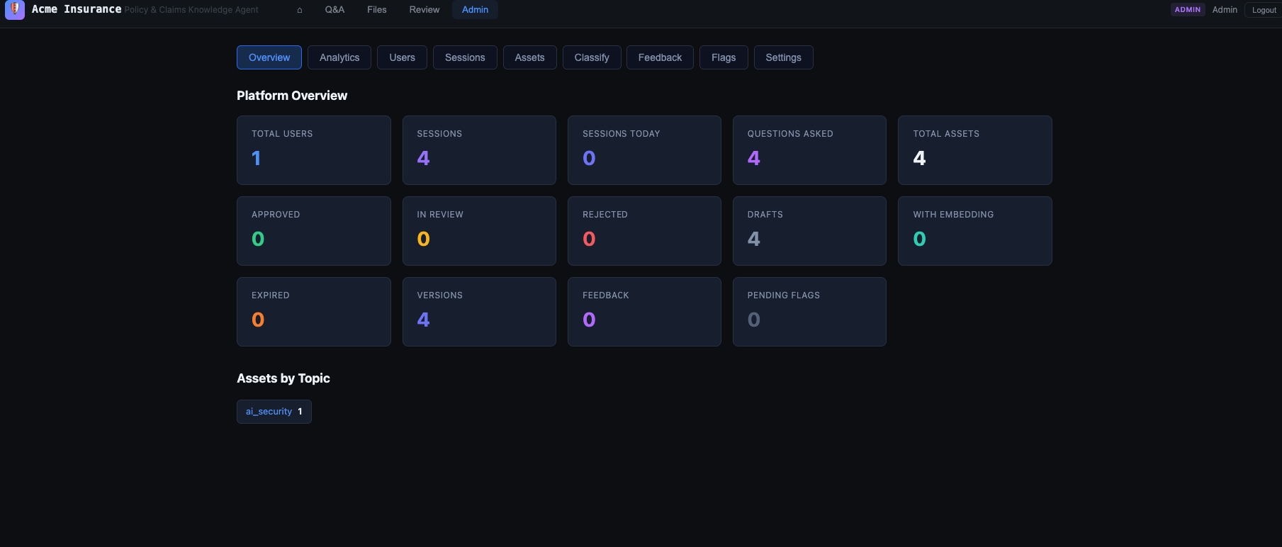This screenshot has width=1282, height=547.
Task: Click the Feedback stat card in overview
Action: (x=644, y=312)
